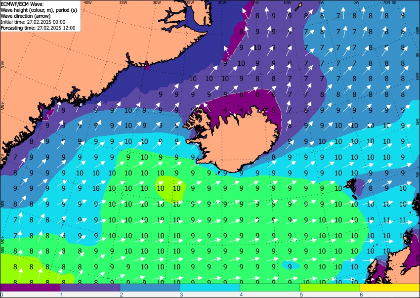Click the 35W longitude label at top
Viewport: 420px width, 298px height.
[x=123, y=2]
